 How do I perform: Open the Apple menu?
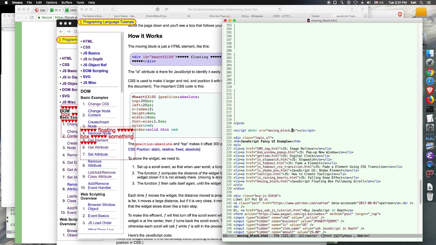[x=5, y=2]
